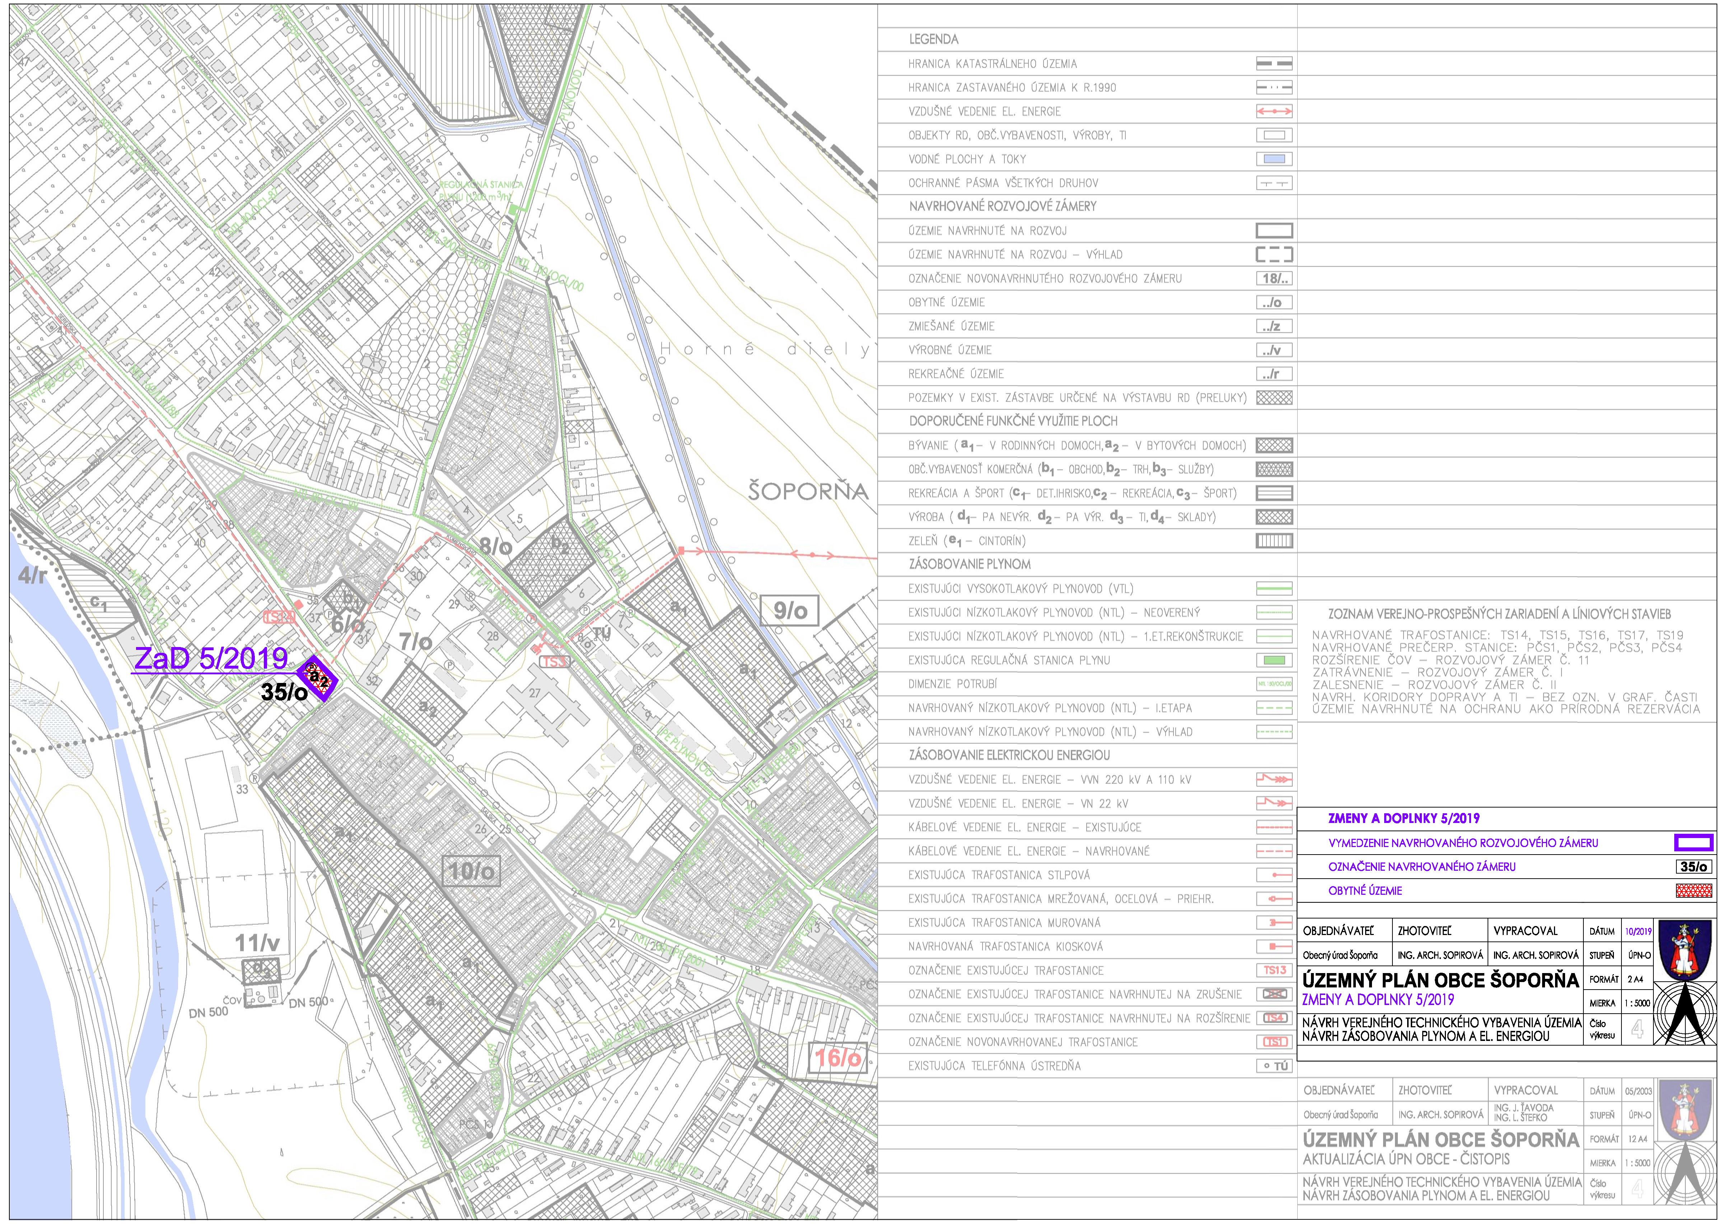Click the red 16/o zone label

tap(837, 1057)
